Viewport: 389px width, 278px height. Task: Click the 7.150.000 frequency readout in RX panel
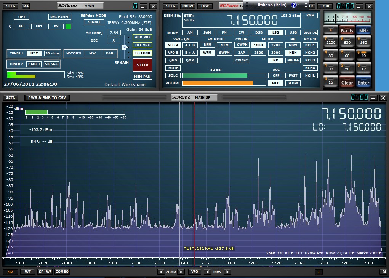(x=252, y=20)
